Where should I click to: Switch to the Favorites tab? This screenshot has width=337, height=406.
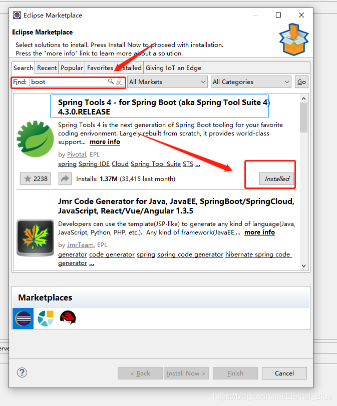pyautogui.click(x=100, y=68)
